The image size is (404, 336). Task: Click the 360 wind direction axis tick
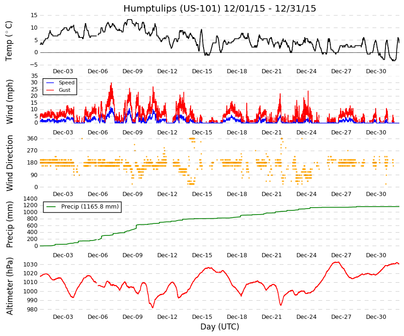tap(32, 139)
